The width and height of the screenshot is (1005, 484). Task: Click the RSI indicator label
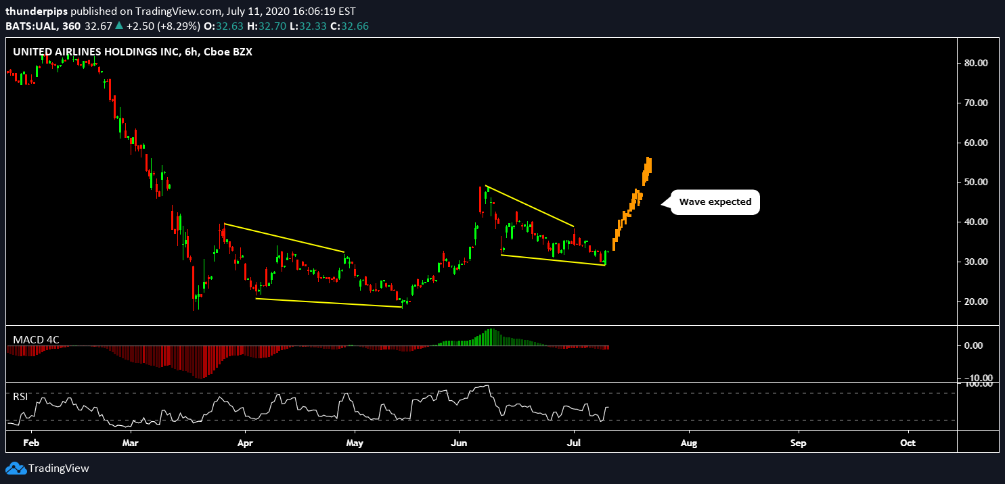(x=22, y=397)
